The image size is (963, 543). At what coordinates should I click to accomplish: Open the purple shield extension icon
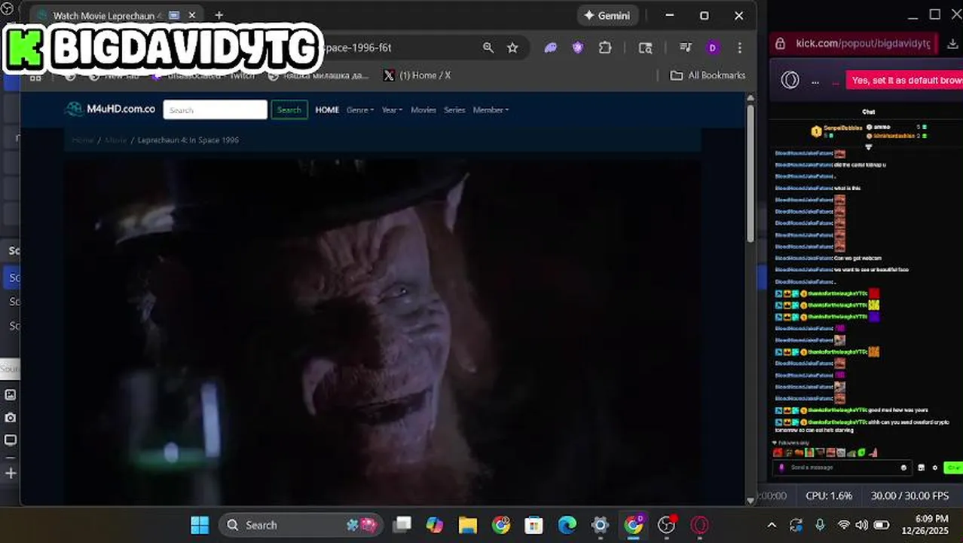pos(578,48)
